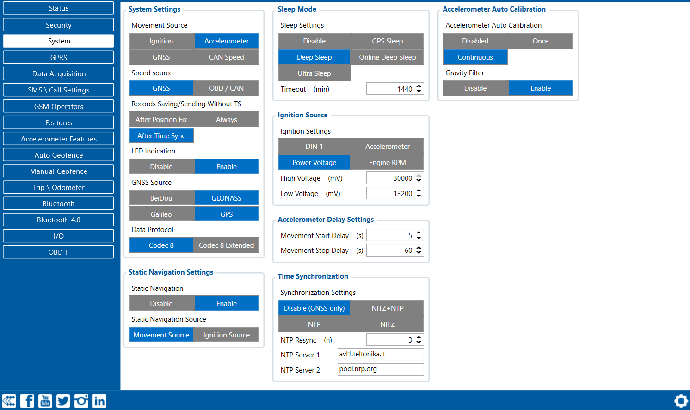The height and width of the screenshot is (410, 690).
Task: Click the Twitter bird icon
Action: point(63,401)
